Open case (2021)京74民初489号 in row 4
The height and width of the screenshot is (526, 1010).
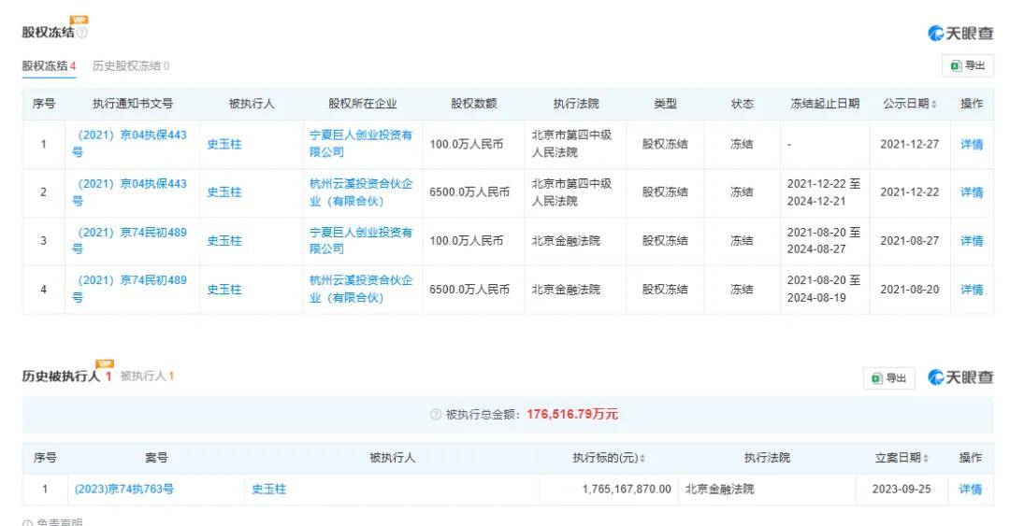[129, 289]
